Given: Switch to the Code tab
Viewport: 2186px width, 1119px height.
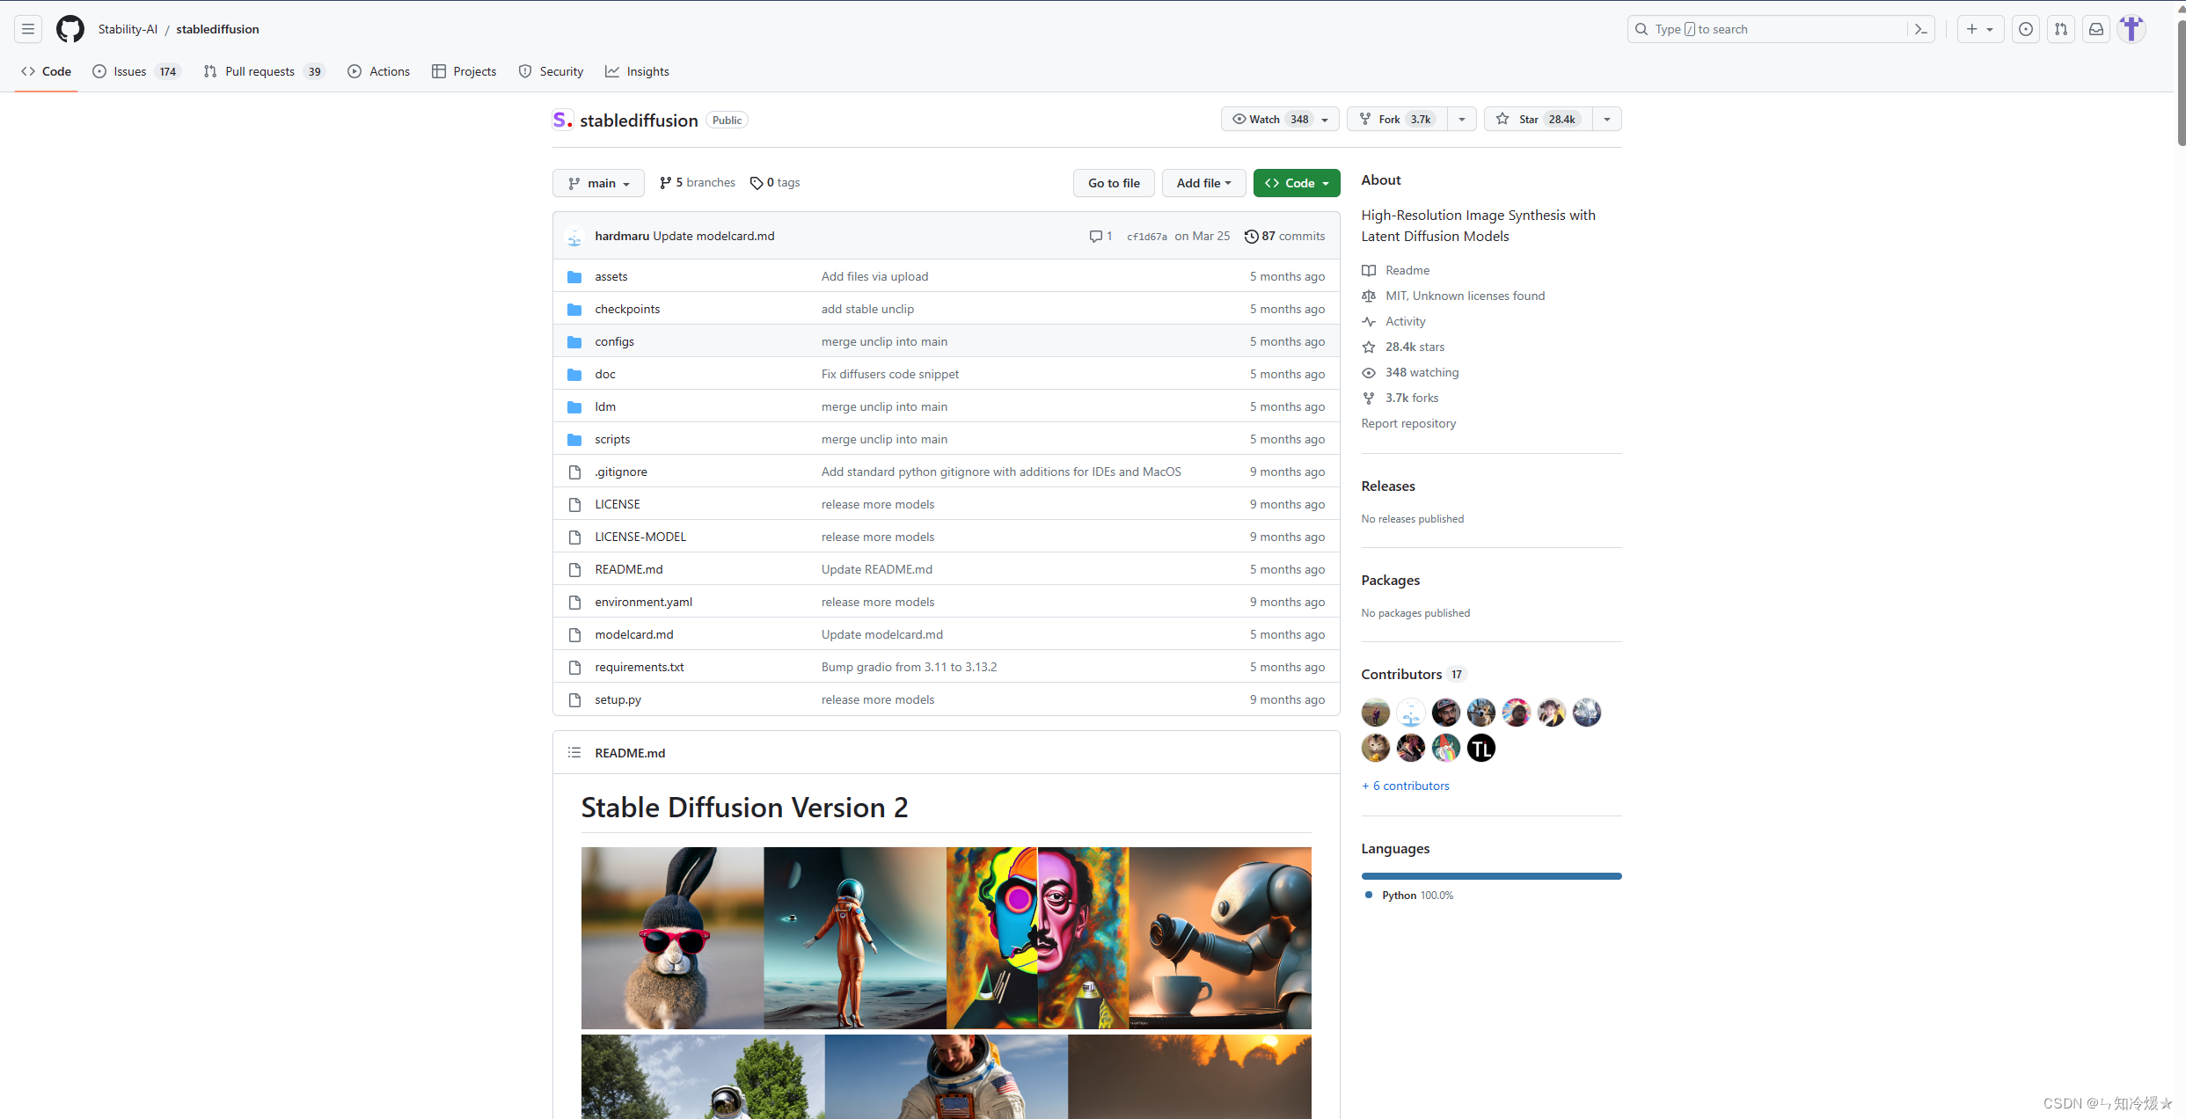Looking at the screenshot, I should pyautogui.click(x=46, y=71).
